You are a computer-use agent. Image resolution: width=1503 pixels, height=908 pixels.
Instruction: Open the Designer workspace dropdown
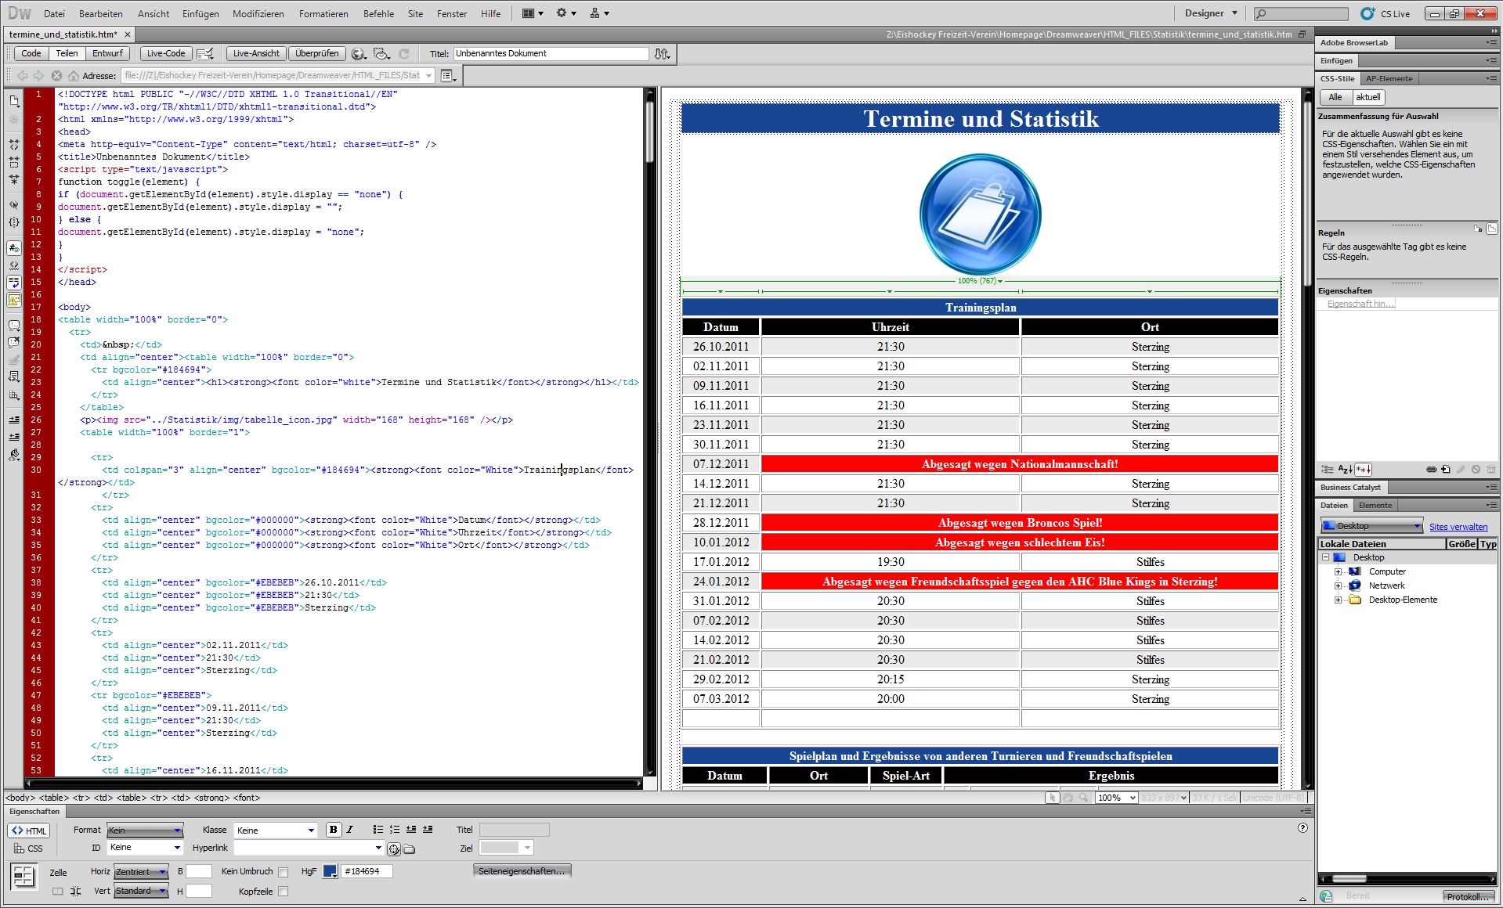pos(1210,13)
